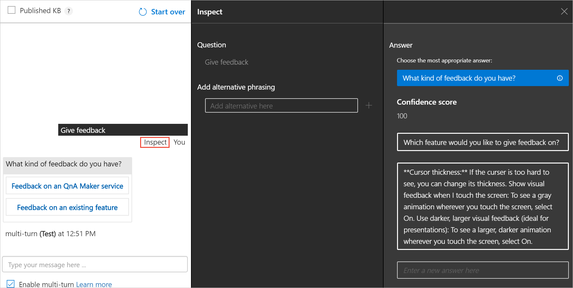The image size is (573, 288).
Task: Click the bot reply What kind of feedback
Action: coord(64,164)
